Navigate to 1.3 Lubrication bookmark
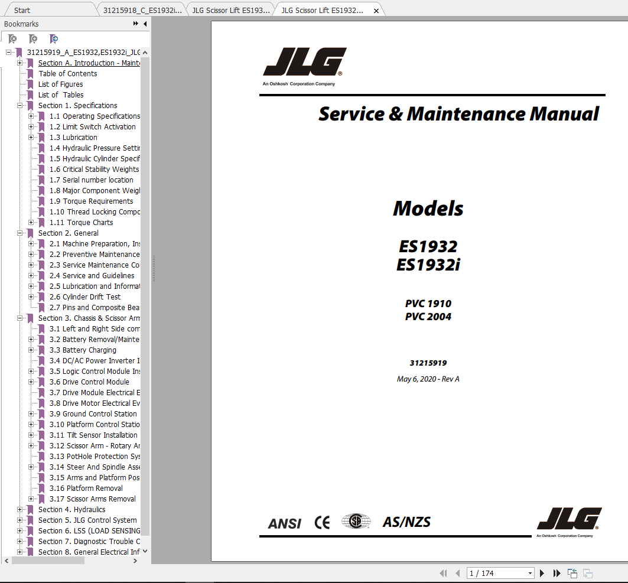 click(x=73, y=137)
